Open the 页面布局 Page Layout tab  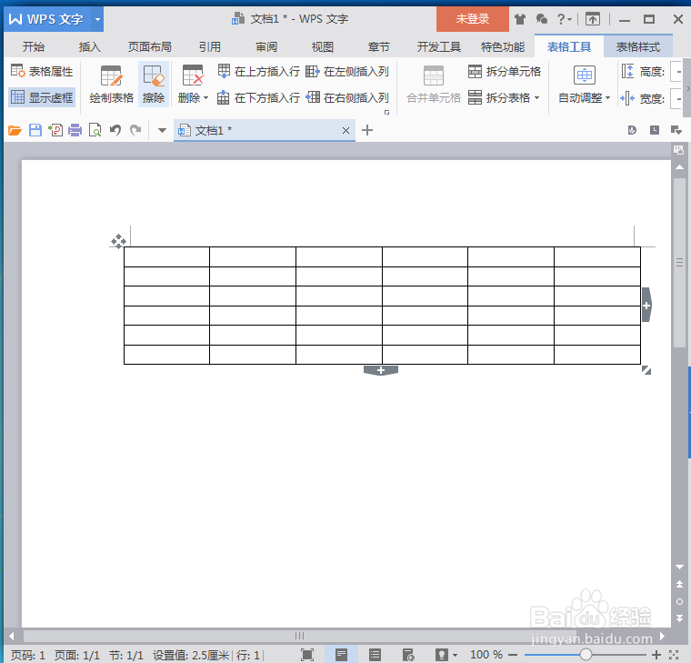pos(149,46)
